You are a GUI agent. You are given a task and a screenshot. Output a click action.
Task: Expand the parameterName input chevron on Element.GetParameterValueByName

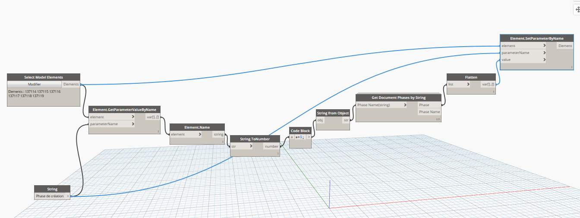tap(133, 124)
